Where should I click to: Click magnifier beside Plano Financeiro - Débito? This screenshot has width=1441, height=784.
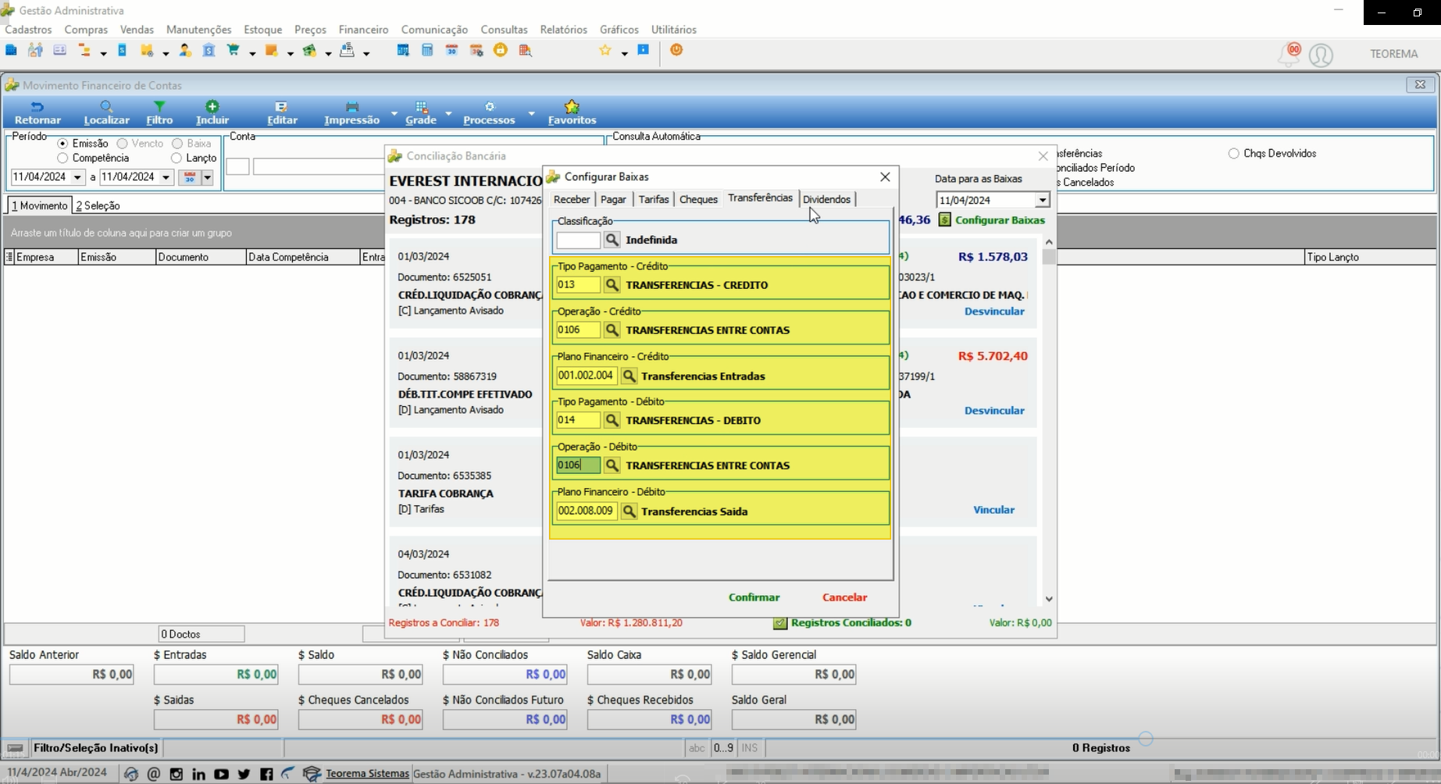(x=629, y=511)
